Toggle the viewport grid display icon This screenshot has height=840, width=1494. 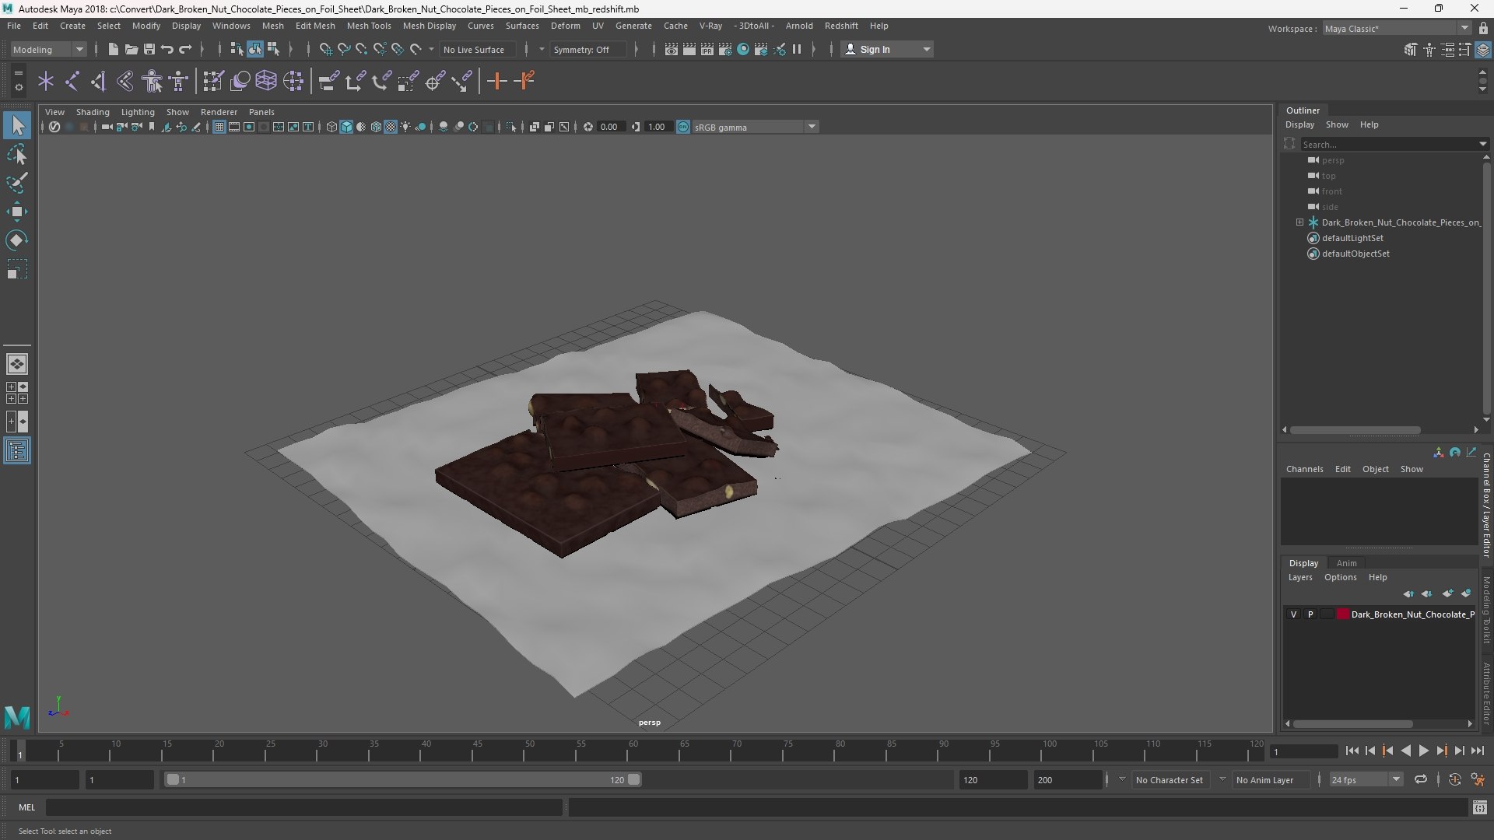pyautogui.click(x=219, y=127)
